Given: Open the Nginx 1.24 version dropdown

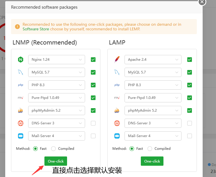Looking at the screenshot, I should point(57,60).
